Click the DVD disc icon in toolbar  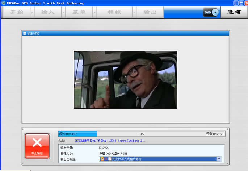click(x=211, y=12)
